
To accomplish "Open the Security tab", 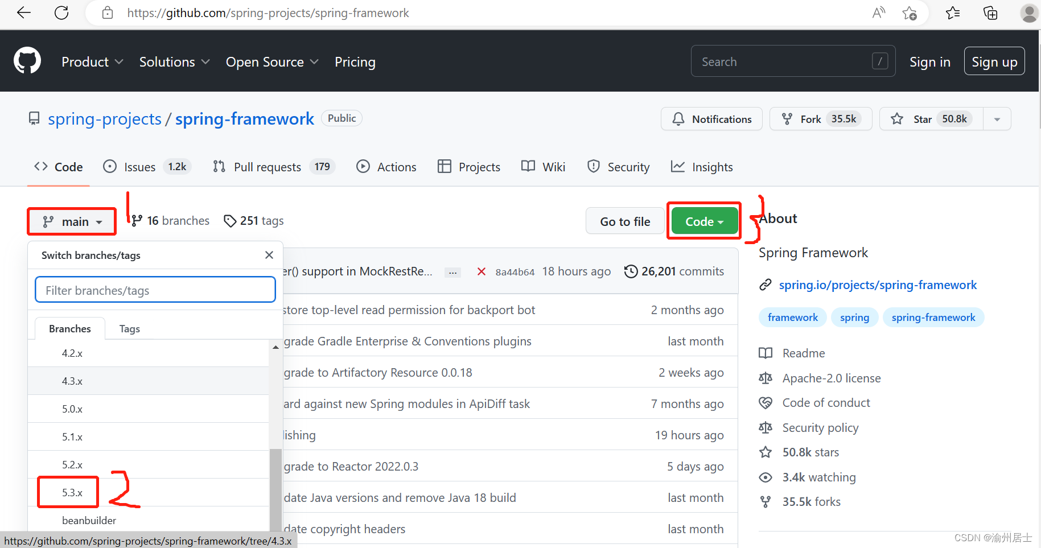I will [618, 167].
